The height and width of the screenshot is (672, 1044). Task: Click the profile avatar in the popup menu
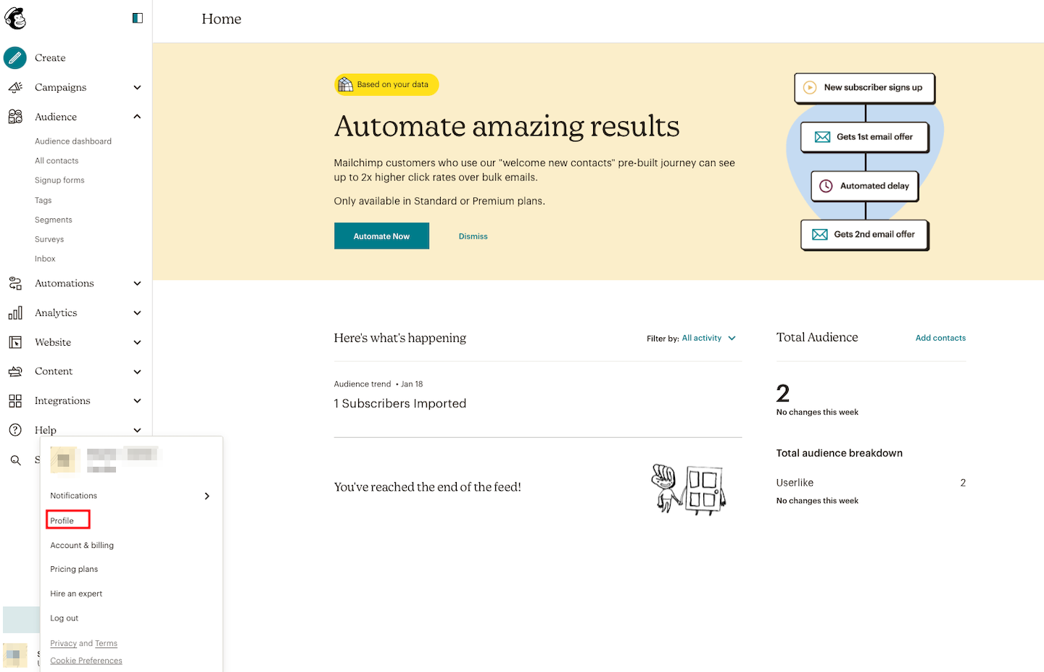(63, 460)
